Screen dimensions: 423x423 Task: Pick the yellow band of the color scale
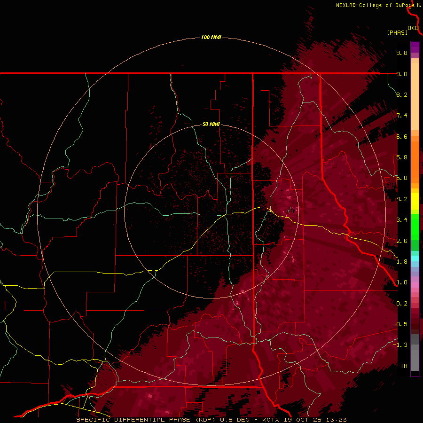(x=415, y=201)
